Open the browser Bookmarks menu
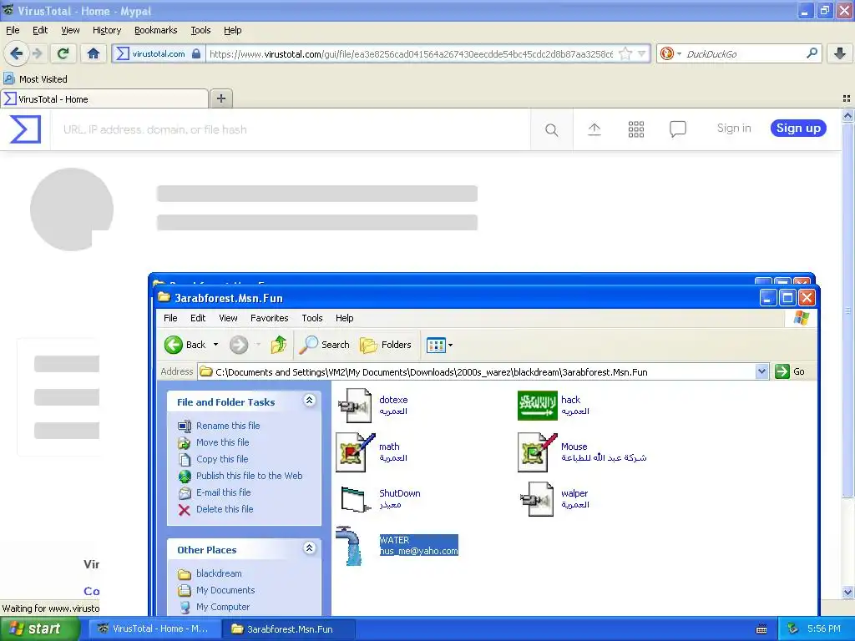The height and width of the screenshot is (641, 855). (x=155, y=30)
